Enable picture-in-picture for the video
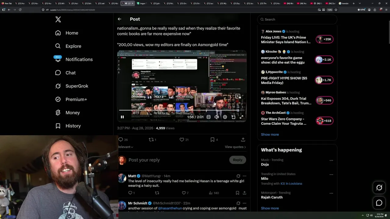Screen dimensions: 390x219 click(x=233, y=117)
